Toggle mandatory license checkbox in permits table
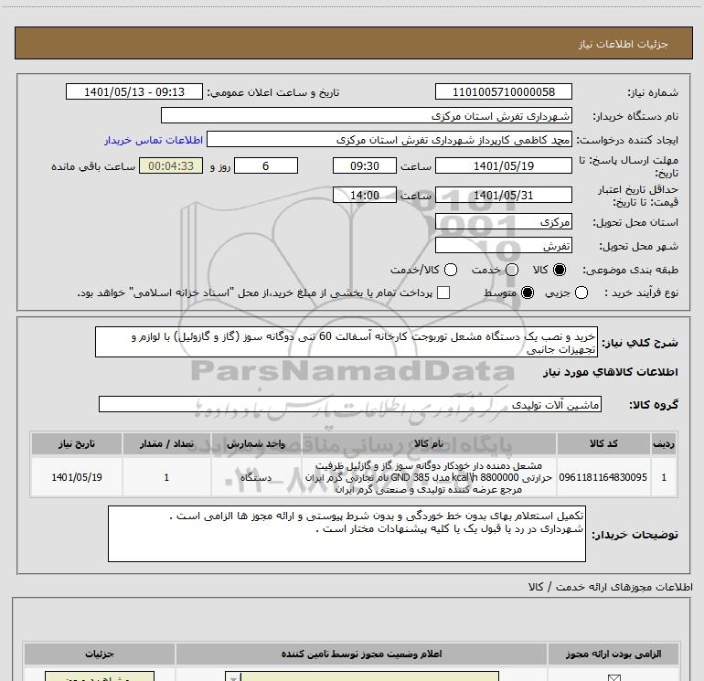The height and width of the screenshot is (681, 704). tap(613, 677)
